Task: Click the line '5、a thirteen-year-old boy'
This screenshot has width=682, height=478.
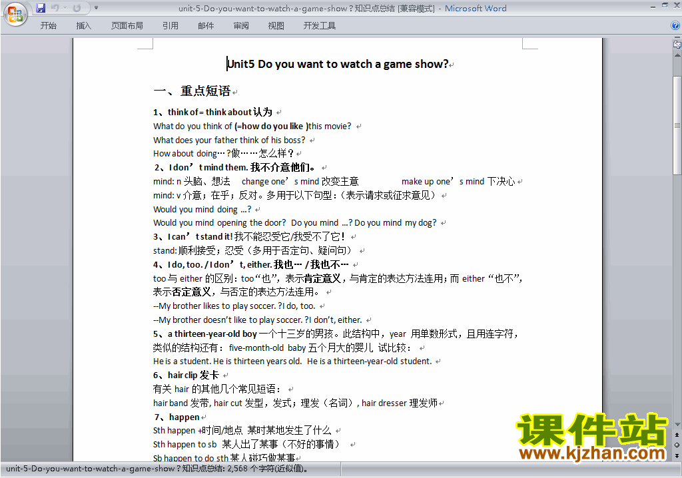Action: coord(205,334)
